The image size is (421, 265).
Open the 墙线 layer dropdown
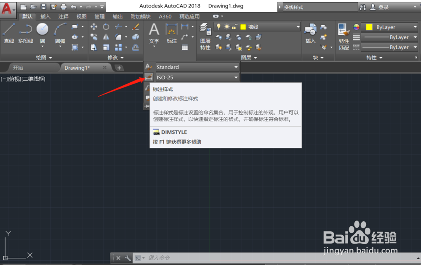[298, 26]
